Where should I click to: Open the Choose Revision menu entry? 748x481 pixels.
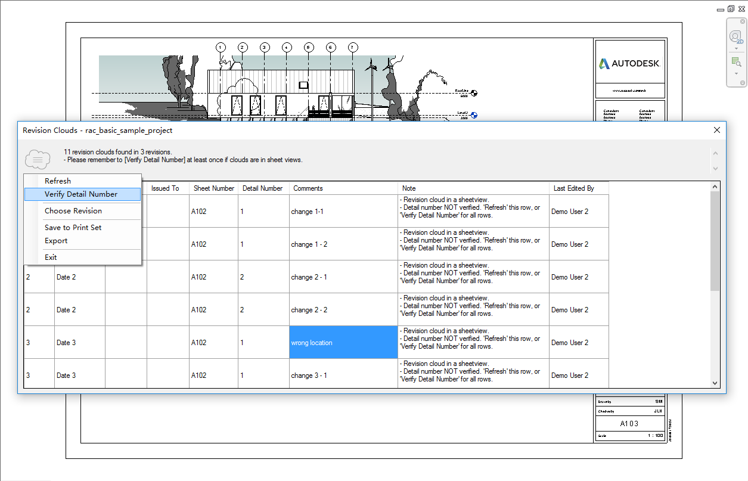coord(73,210)
